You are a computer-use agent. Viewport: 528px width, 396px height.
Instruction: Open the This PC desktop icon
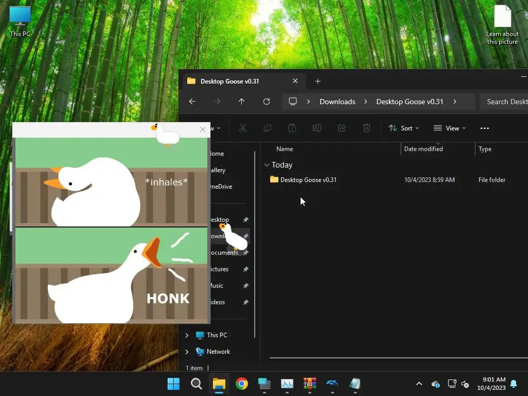coord(20,22)
